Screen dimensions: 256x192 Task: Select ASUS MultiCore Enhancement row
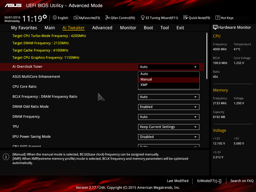36,76
